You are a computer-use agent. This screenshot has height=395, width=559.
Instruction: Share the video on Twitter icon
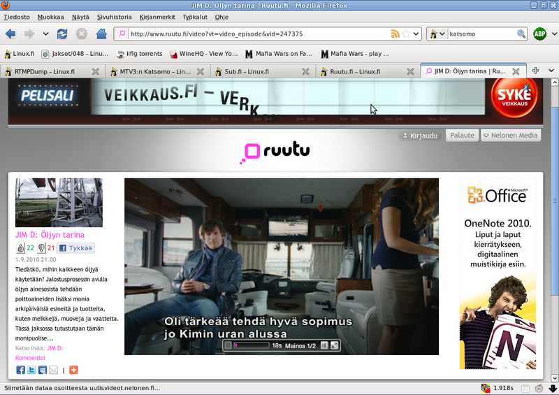(31, 370)
